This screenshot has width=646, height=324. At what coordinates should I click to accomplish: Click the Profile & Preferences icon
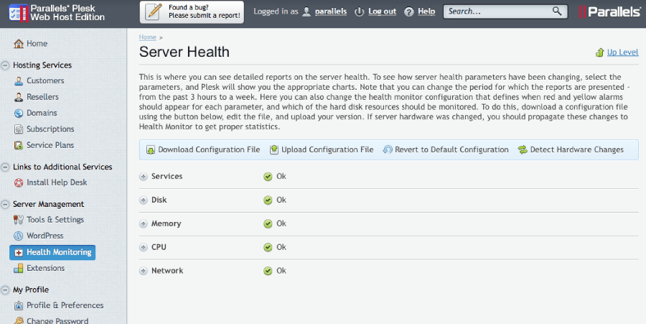click(x=19, y=305)
